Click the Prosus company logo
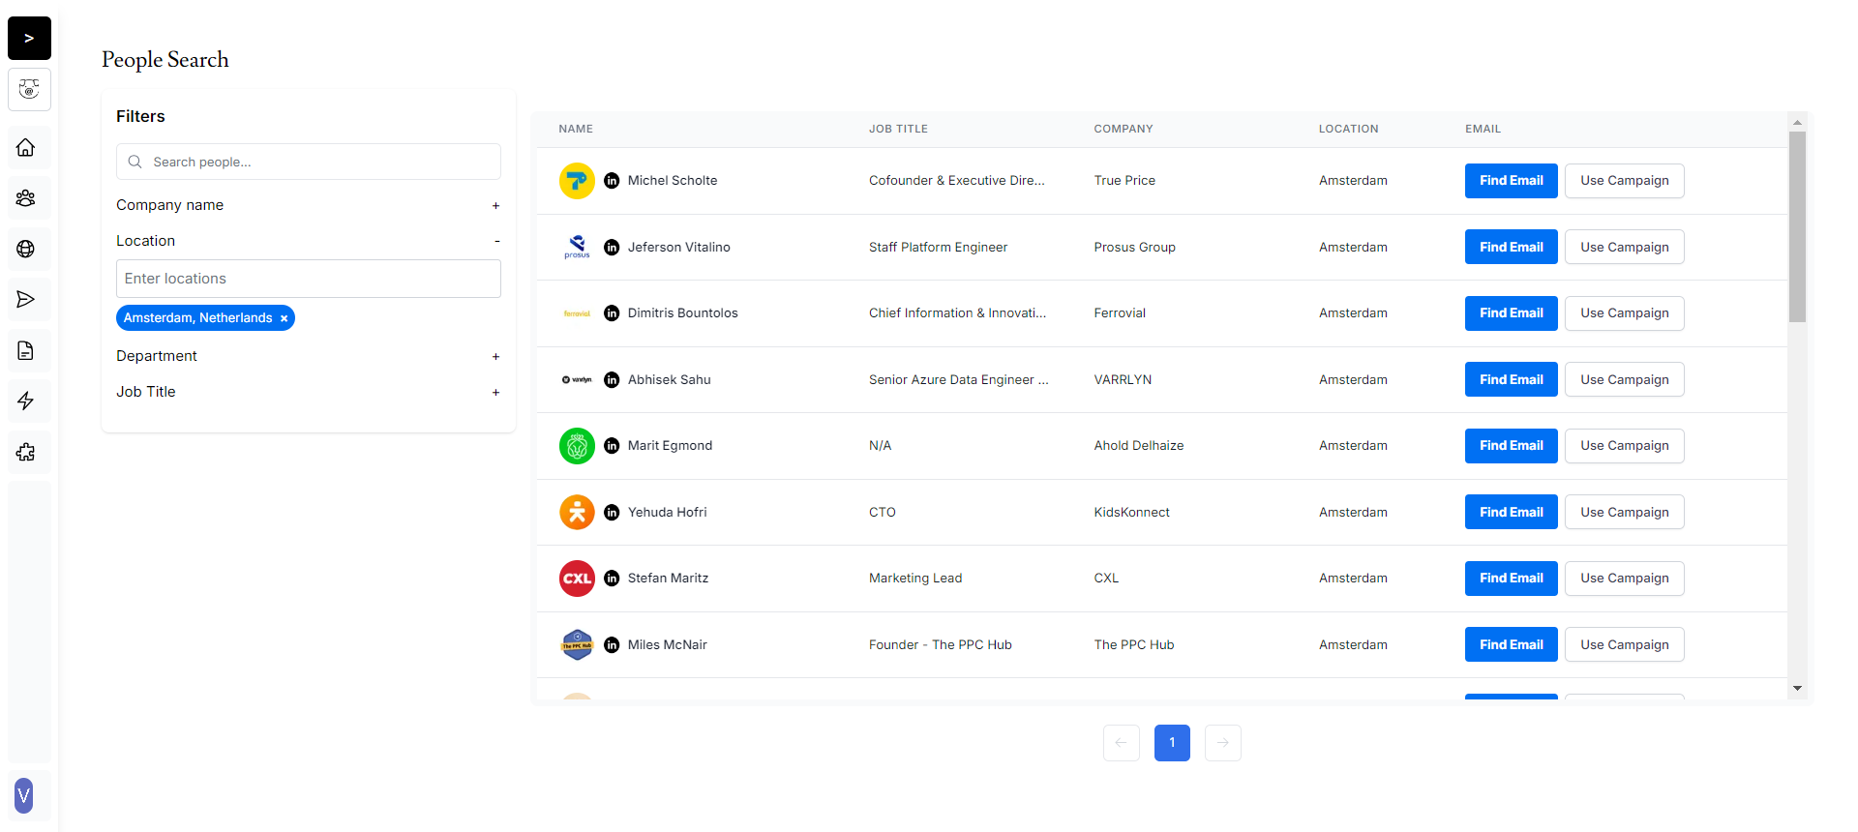Viewport: 1858px width, 832px height. (577, 248)
